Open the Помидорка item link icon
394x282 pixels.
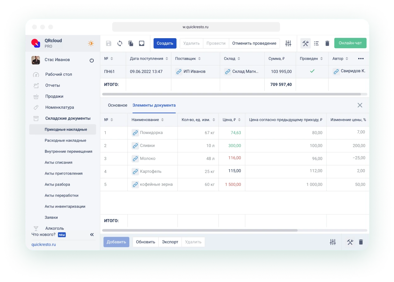(135, 133)
